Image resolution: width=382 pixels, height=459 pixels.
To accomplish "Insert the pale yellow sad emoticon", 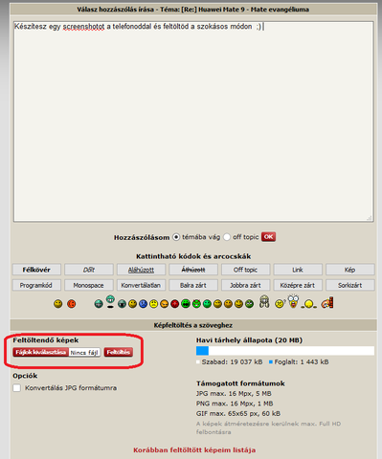I will (x=153, y=304).
